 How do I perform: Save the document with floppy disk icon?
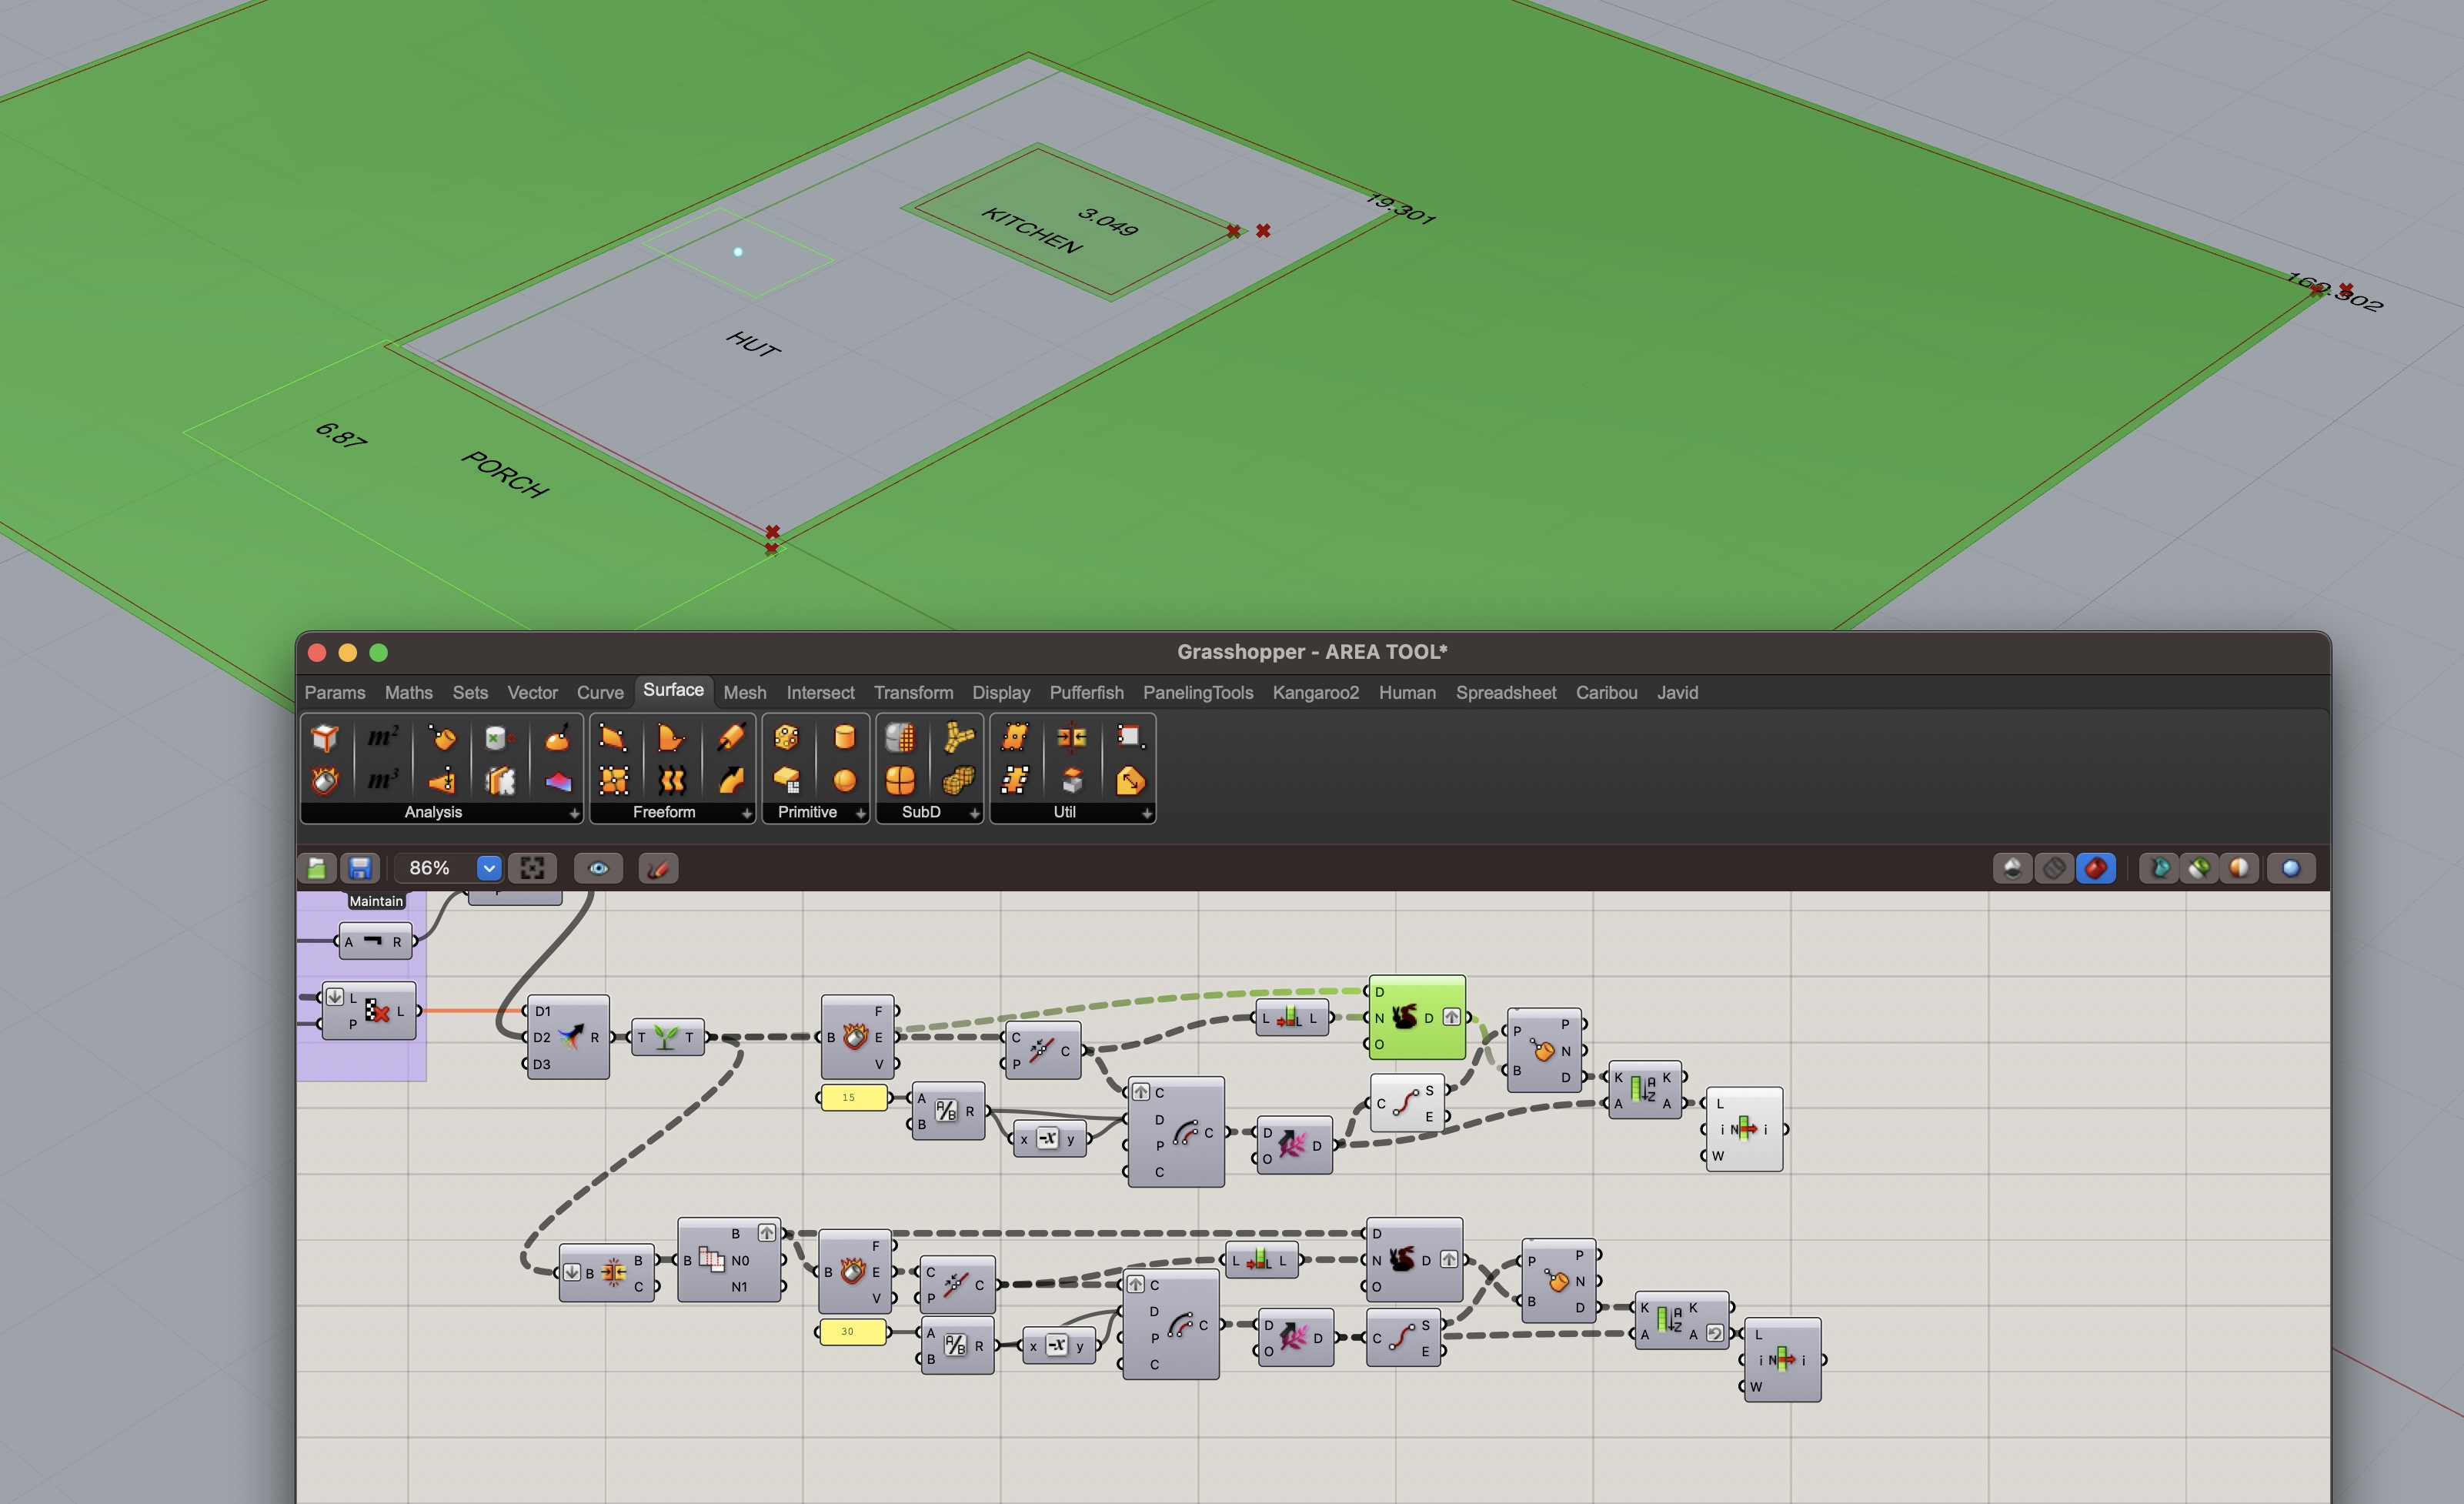[360, 868]
